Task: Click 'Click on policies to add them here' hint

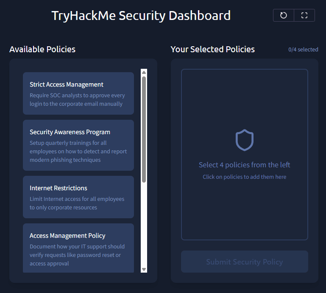Action: coord(244,177)
